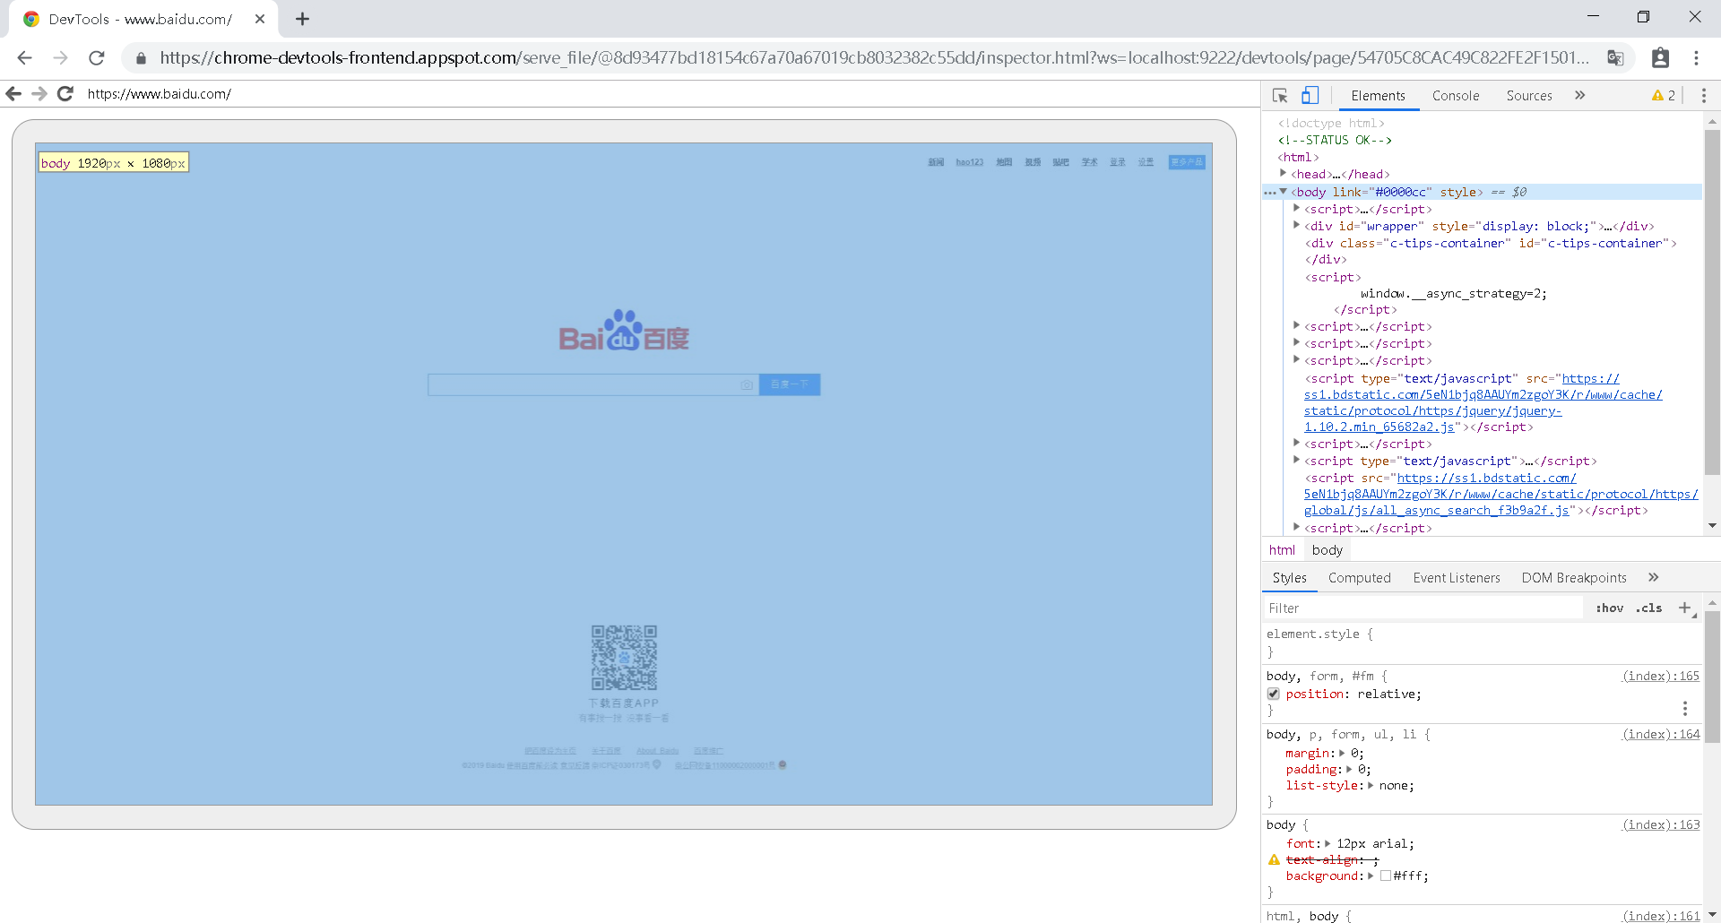Show more Styles pane tabs chevron
This screenshot has height=923, width=1721.
[1654, 577]
